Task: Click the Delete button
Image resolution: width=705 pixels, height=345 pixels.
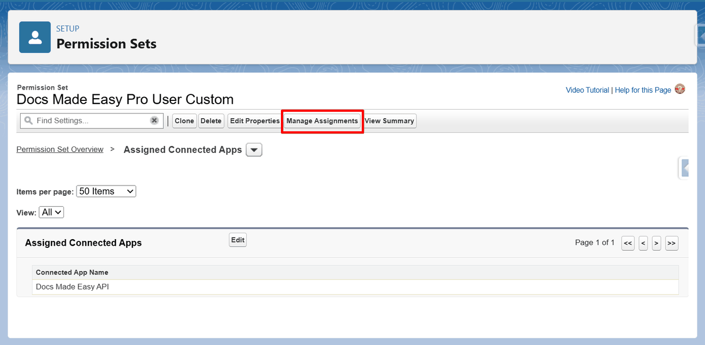Action: [x=211, y=121]
